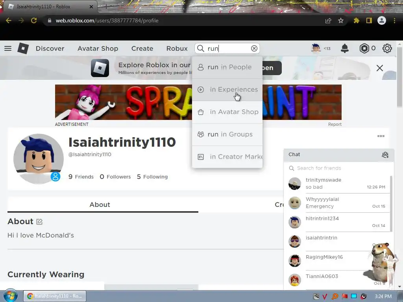This screenshot has height=302, width=403.
Task: Open chat with Whyyyyylalal
Action: click(337, 203)
